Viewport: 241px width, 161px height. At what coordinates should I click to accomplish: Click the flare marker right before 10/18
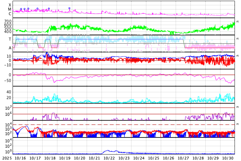coord(49,8)
